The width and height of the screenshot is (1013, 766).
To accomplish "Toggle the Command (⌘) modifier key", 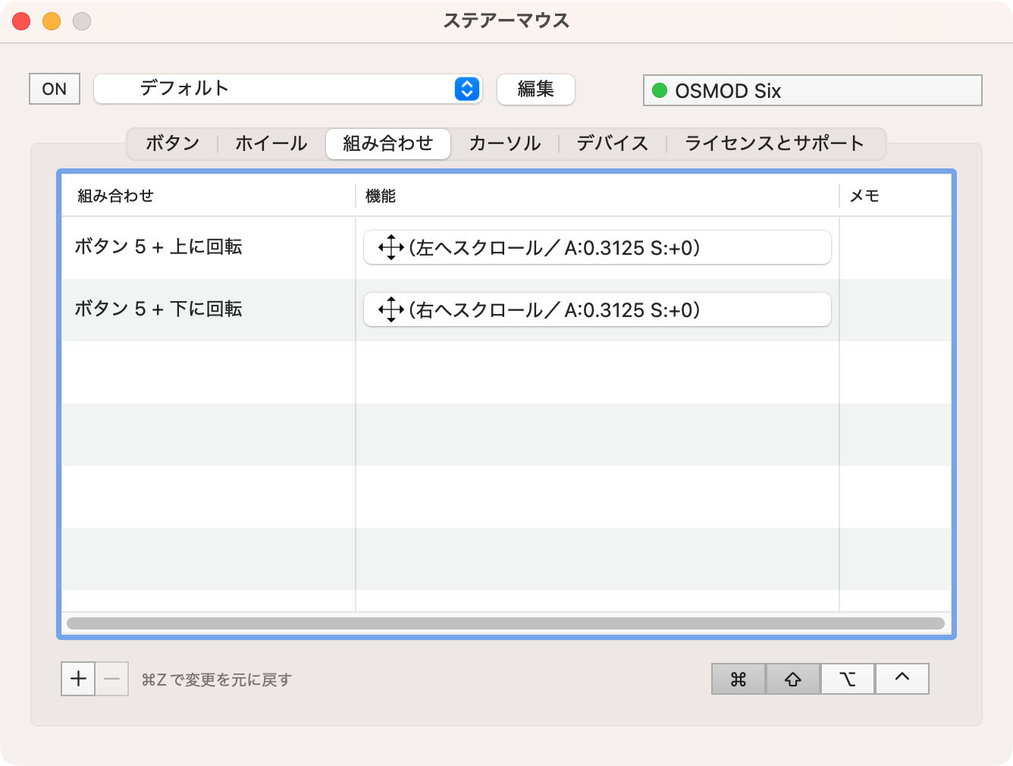I will pyautogui.click(x=739, y=679).
